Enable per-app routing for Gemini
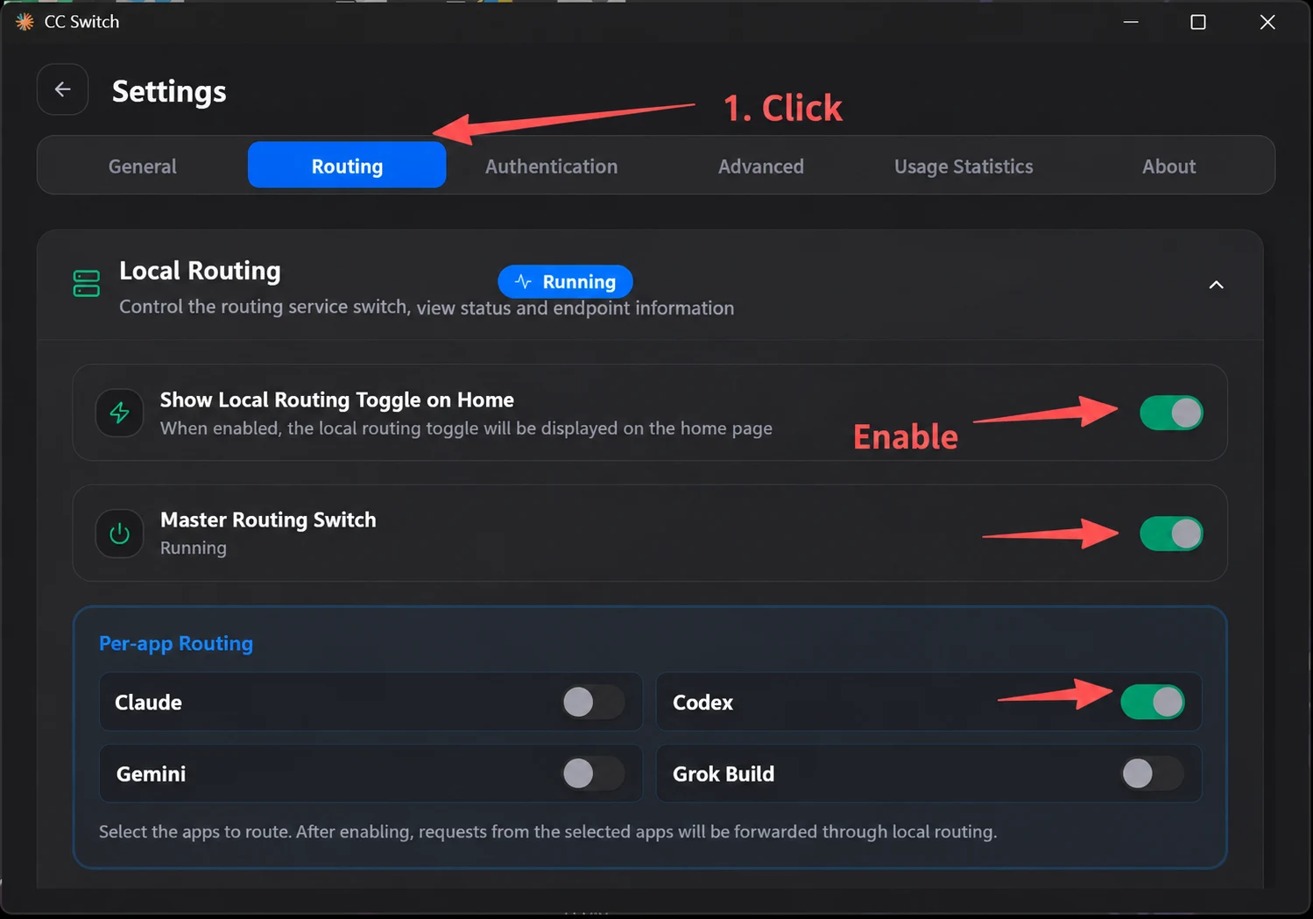Image resolution: width=1313 pixels, height=919 pixels. pyautogui.click(x=593, y=774)
